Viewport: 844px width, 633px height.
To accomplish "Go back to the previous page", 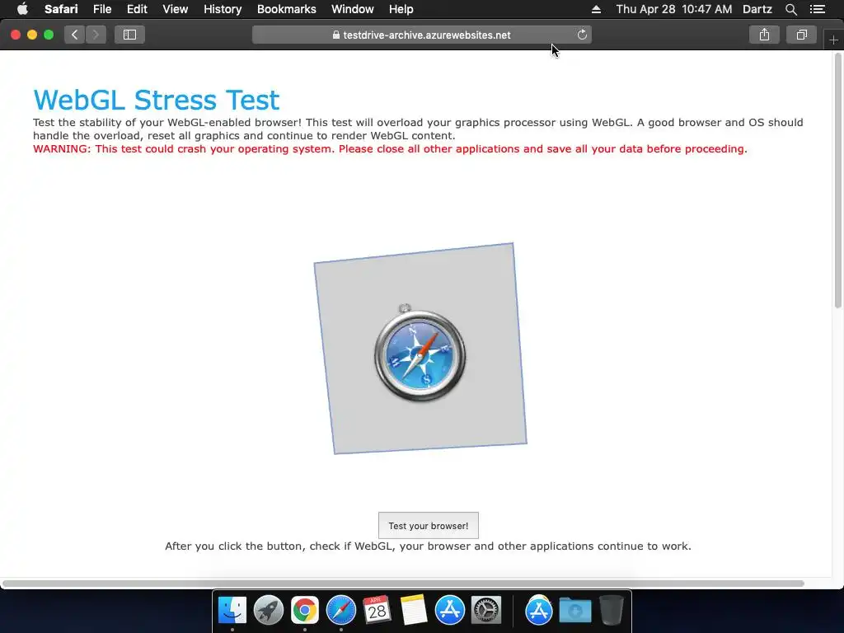I will (75, 35).
